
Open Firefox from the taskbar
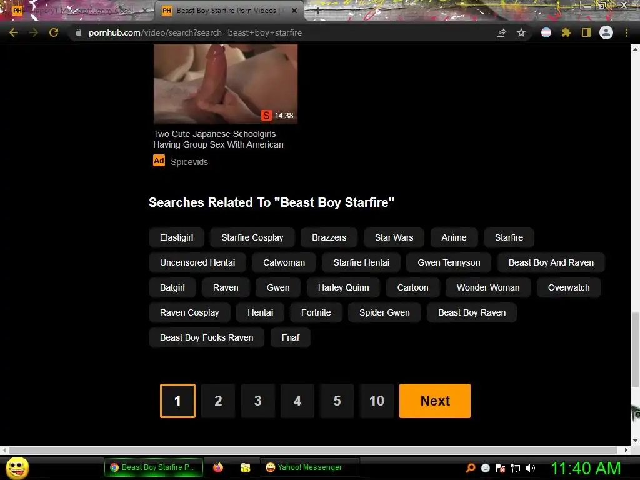pyautogui.click(x=218, y=467)
